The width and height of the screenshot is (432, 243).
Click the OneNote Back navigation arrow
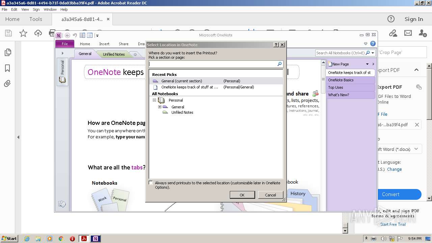(x=67, y=35)
